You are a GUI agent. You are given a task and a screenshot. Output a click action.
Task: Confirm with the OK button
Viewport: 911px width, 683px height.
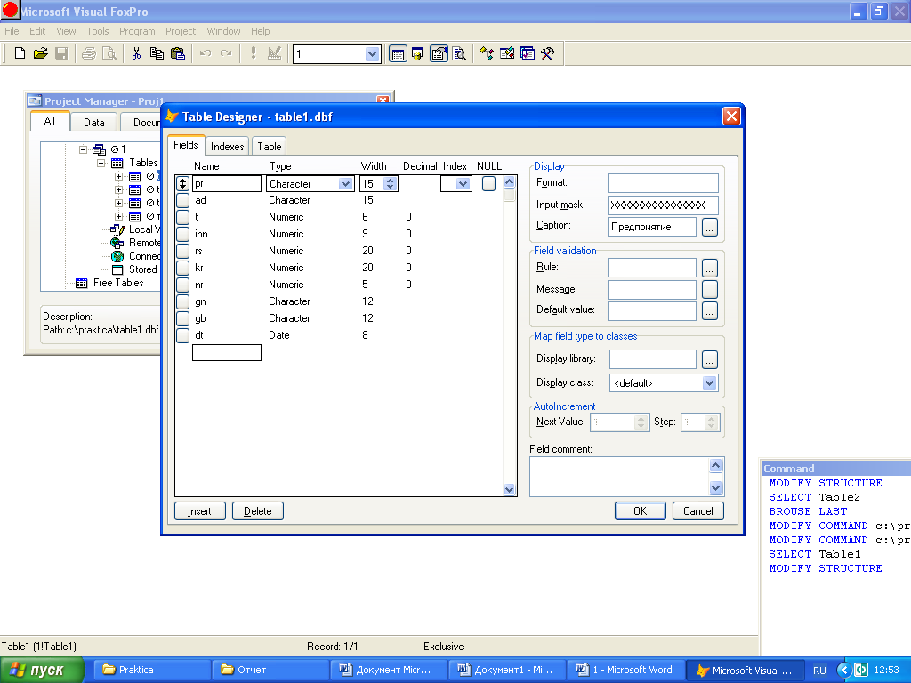tap(641, 511)
